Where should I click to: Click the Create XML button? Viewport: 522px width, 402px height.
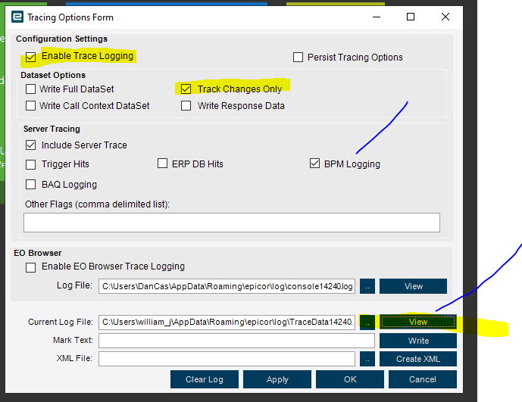pyautogui.click(x=418, y=359)
